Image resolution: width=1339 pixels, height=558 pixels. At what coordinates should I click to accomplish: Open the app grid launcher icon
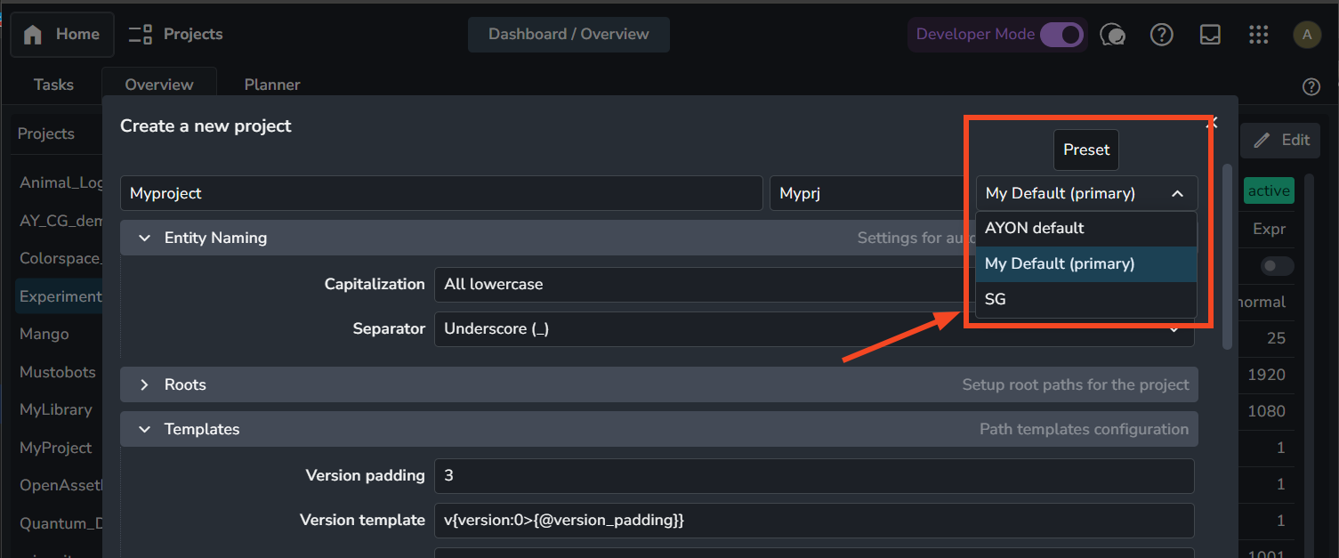click(1258, 35)
